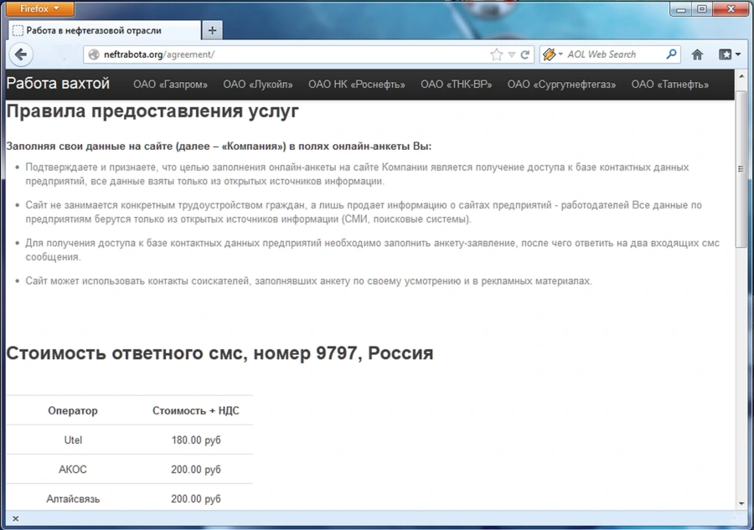
Task: Click the 'Правила предоставления услуг' heading
Action: (152, 111)
